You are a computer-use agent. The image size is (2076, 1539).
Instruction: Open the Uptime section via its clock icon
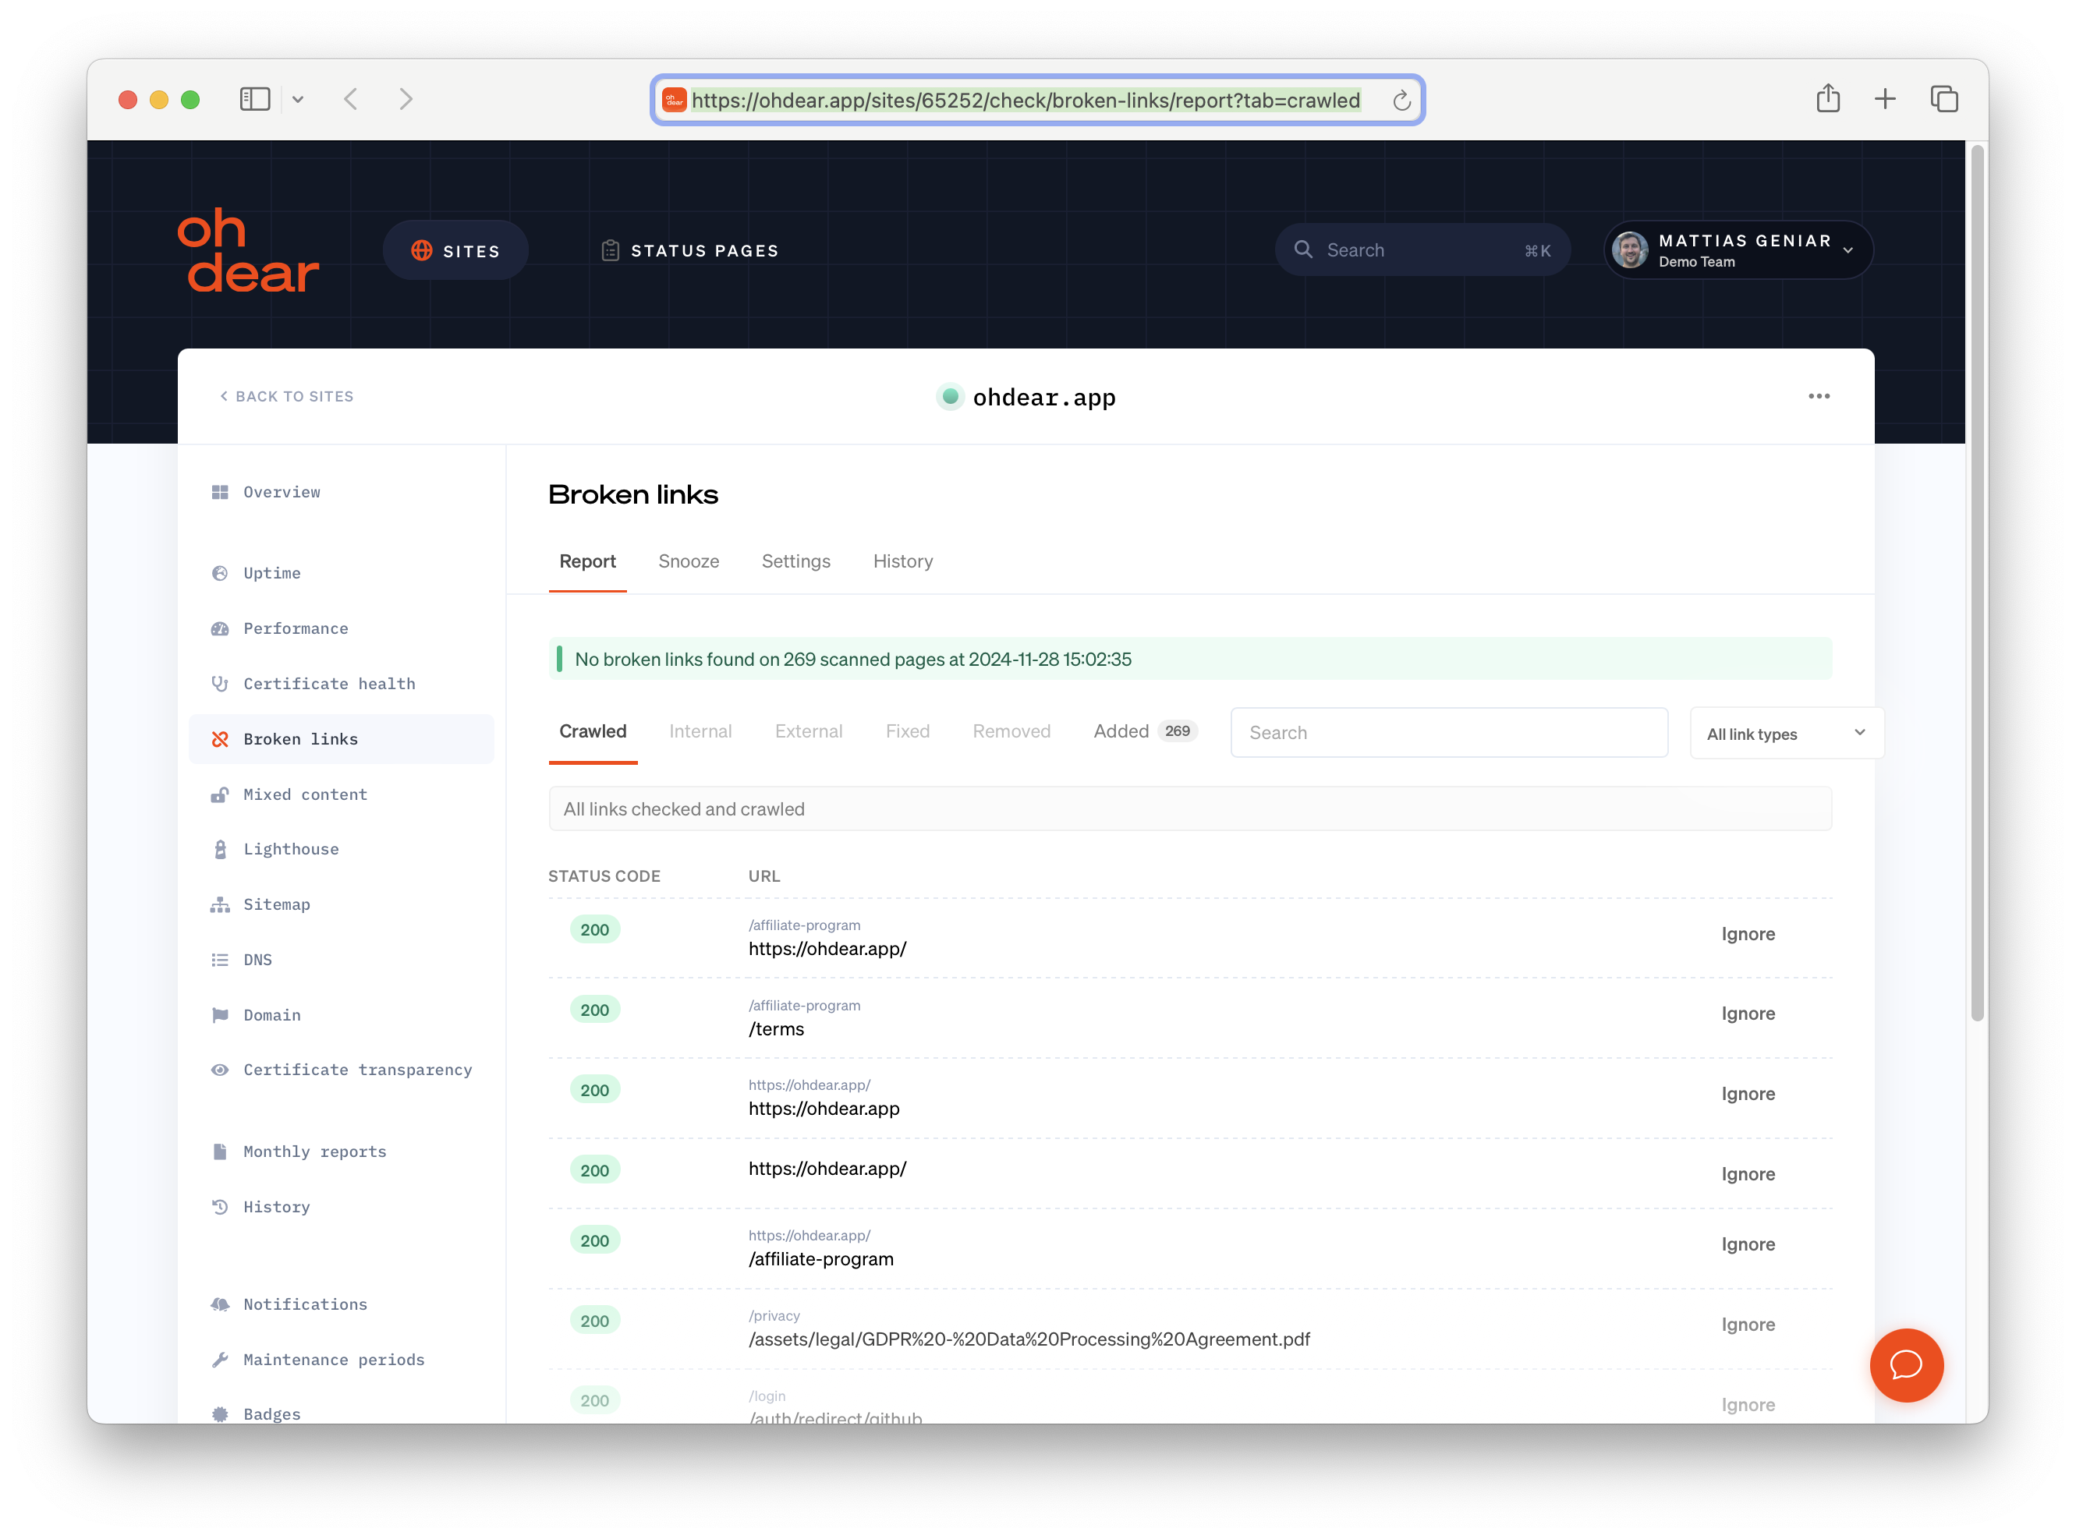[x=220, y=573]
